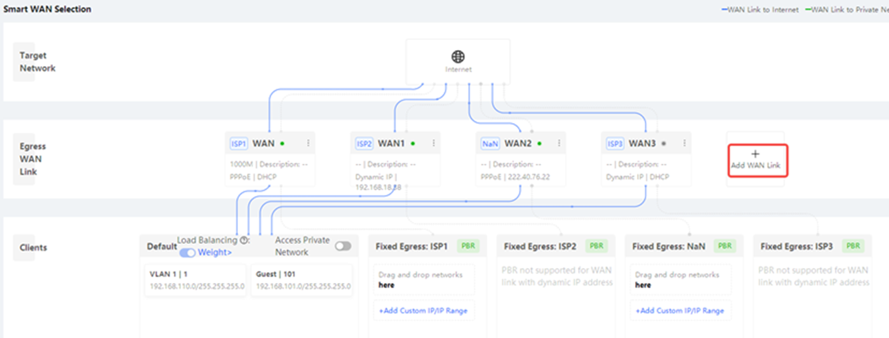Click the PBR tag on Fixed Egress: ISP3
Screen dimensions: 889x338
pyautogui.click(x=853, y=246)
